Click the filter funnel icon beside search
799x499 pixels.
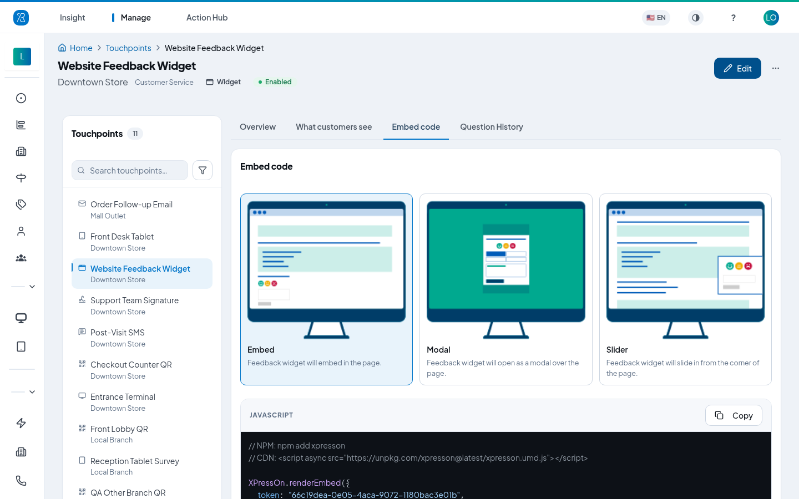[x=203, y=170]
